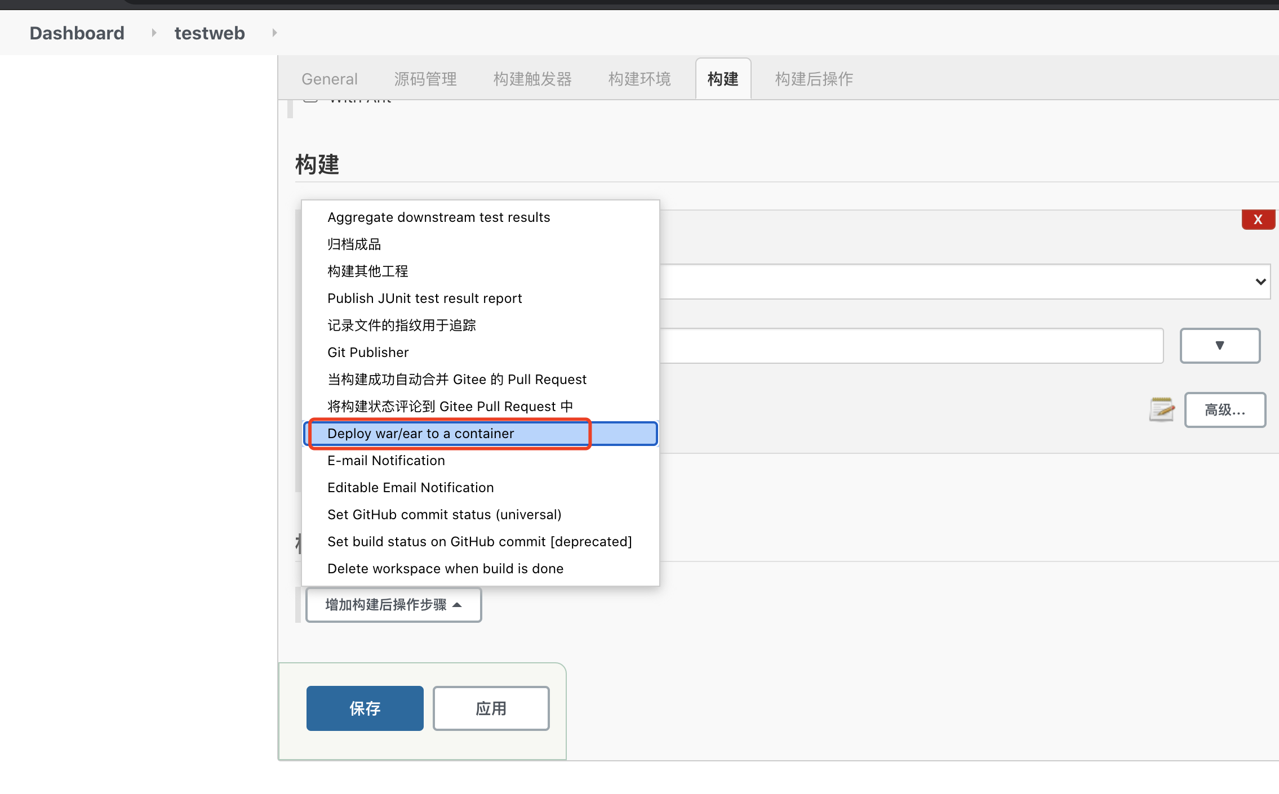1279x794 pixels.
Task: Click the small down-triangle dropdown button
Action: [x=1220, y=346]
